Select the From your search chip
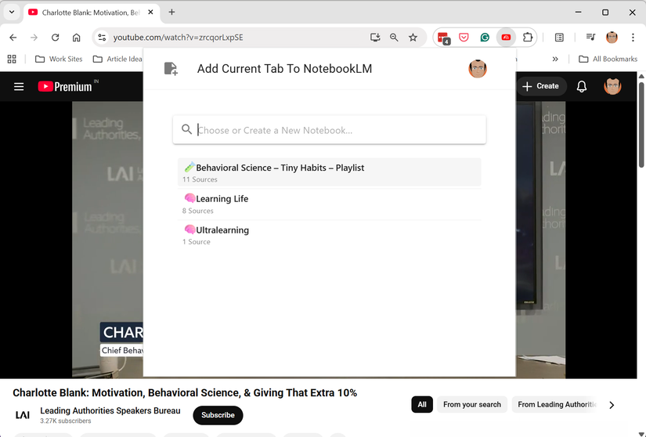Screen dimensions: 646x437 pyautogui.click(x=472, y=404)
